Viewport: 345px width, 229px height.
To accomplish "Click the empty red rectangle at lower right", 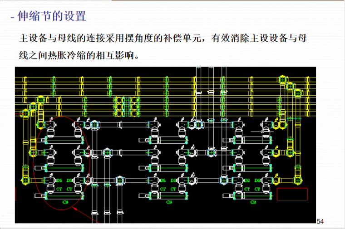I will (292, 194).
